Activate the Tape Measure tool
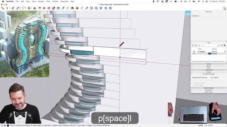Screen dimensions: 227x127 click(x=63, y=8)
